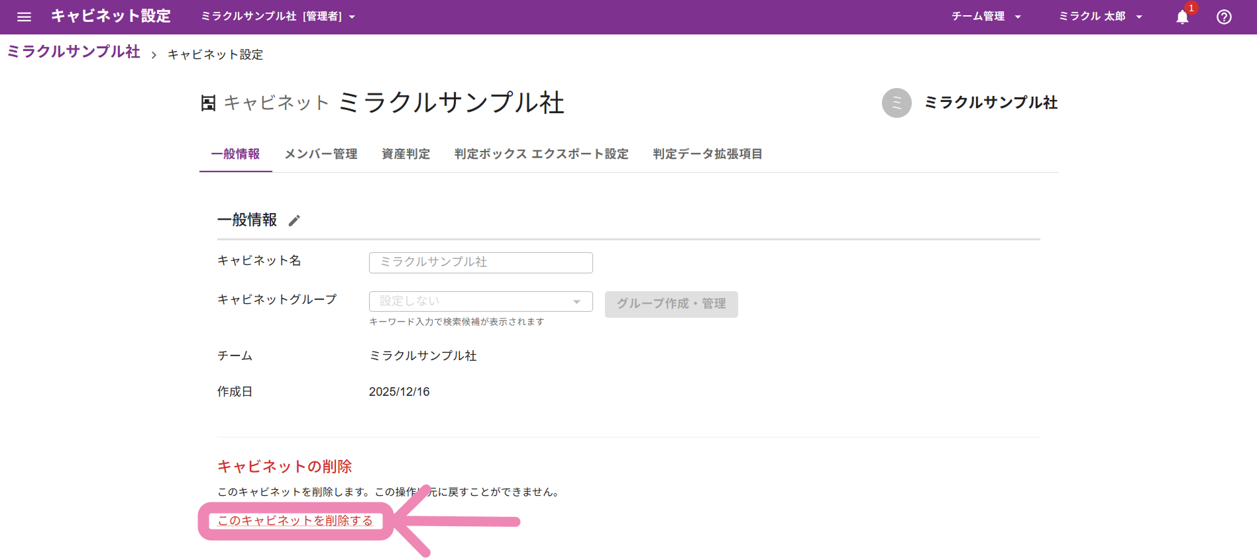Click the グループ作成・管理 button
This screenshot has width=1257, height=558.
671,304
